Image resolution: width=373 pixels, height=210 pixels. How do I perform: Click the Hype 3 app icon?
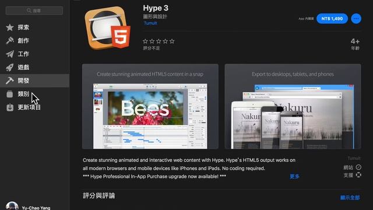[108, 28]
